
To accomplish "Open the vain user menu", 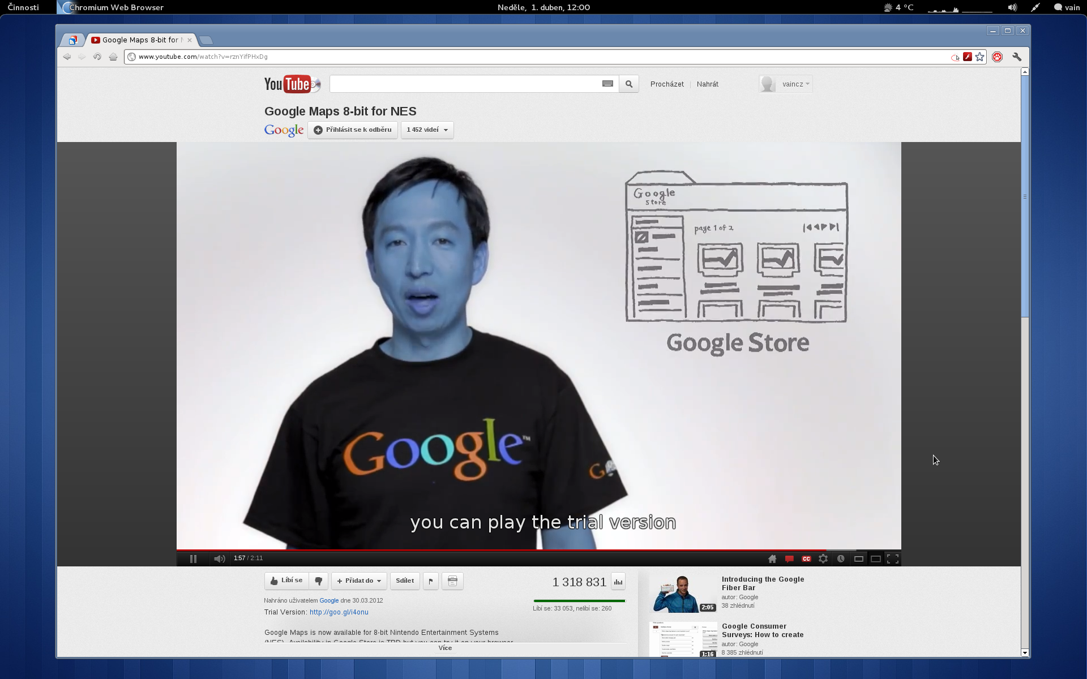I will click(x=1067, y=7).
